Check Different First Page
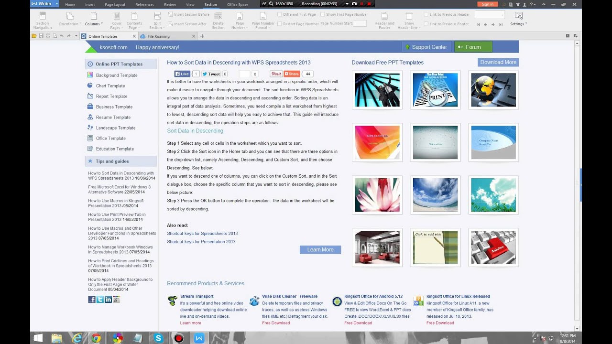612x344 pixels. [x=280, y=14]
